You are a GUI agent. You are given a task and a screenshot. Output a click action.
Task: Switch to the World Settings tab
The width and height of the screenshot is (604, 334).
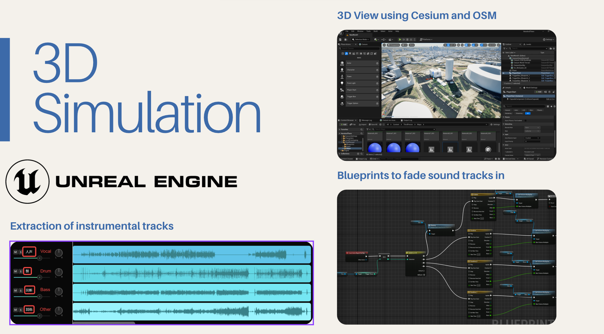tap(530, 88)
